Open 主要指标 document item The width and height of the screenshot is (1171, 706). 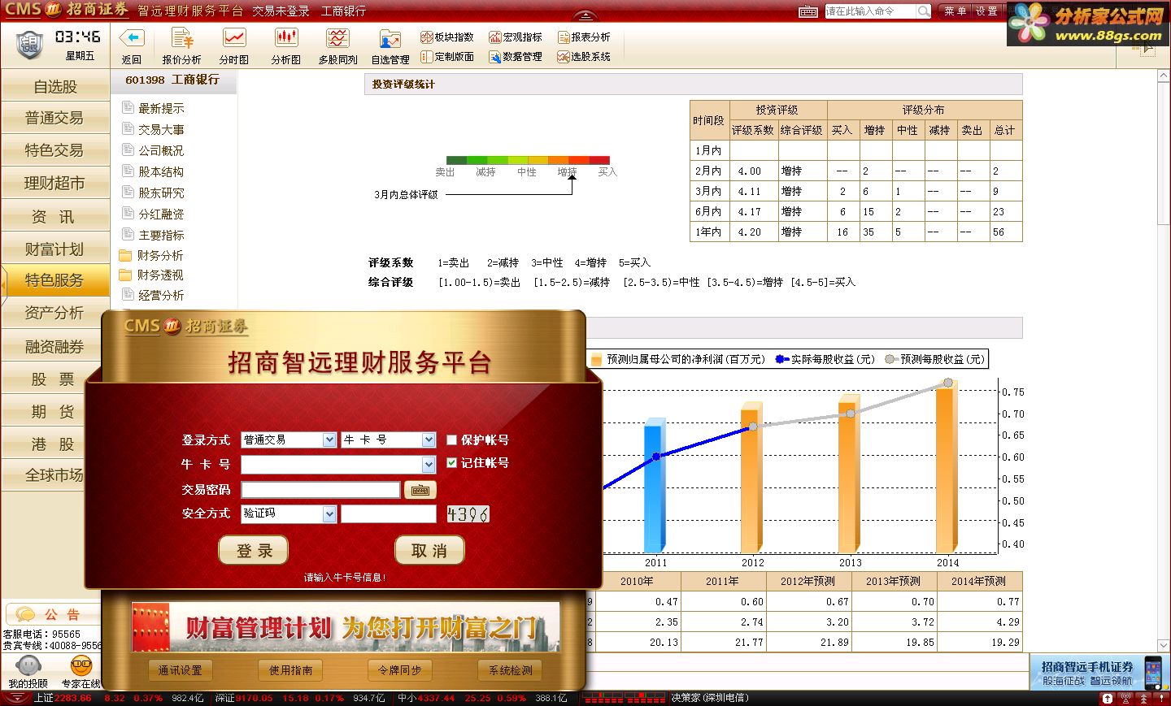pos(153,235)
